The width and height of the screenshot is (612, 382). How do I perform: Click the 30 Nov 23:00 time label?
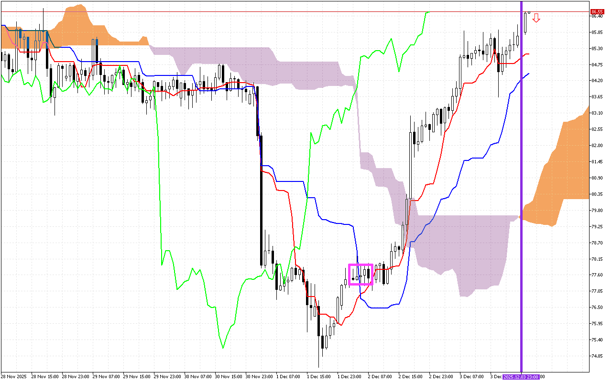tap(259, 377)
